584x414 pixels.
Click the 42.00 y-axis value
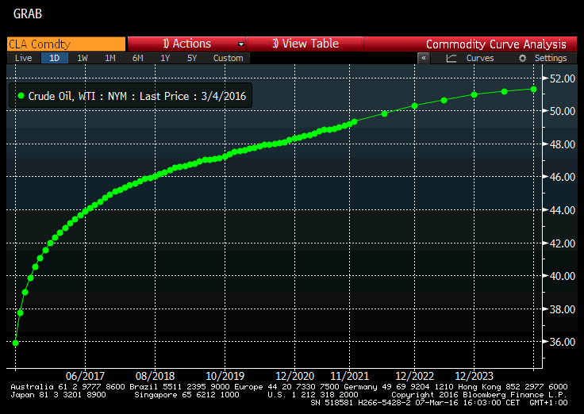(563, 243)
